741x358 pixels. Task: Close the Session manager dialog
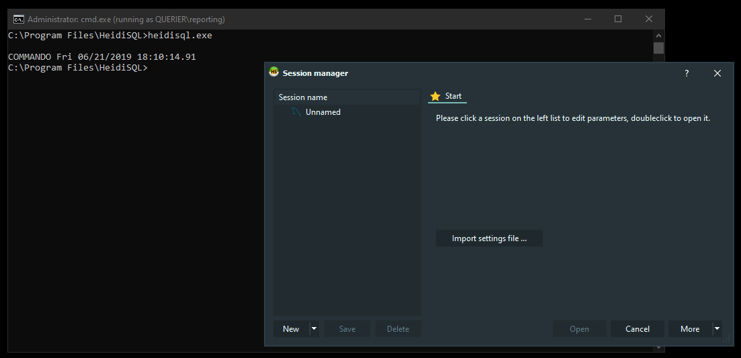tap(717, 73)
